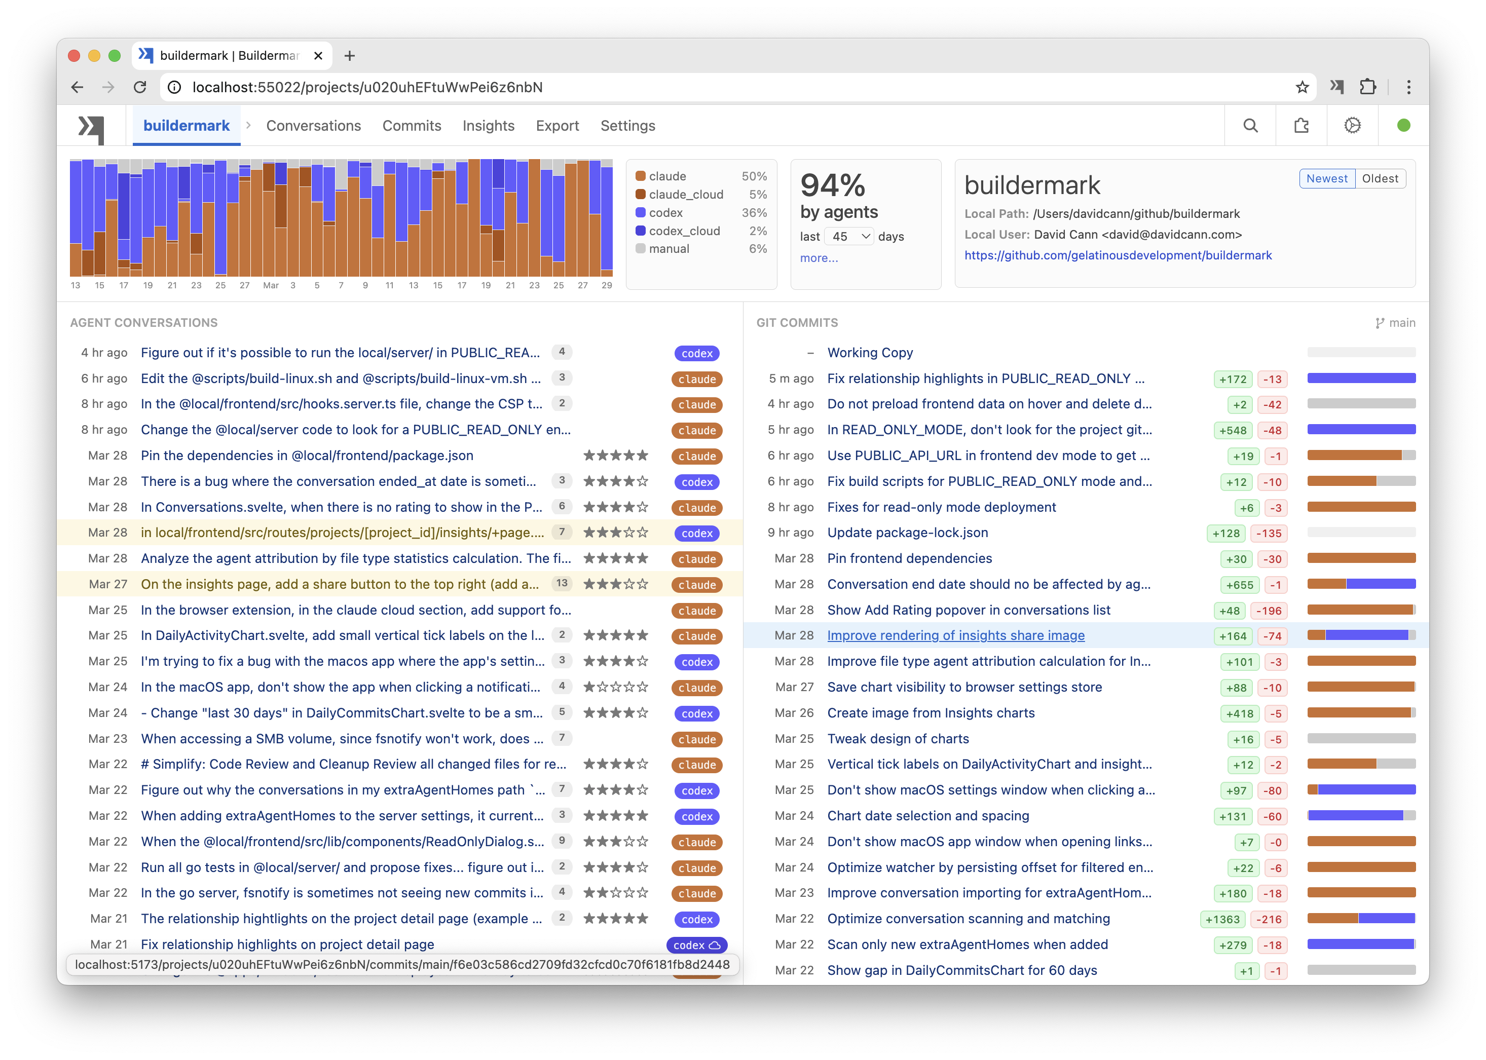The height and width of the screenshot is (1060, 1486).
Task: Open the Commits tab
Action: click(x=412, y=125)
